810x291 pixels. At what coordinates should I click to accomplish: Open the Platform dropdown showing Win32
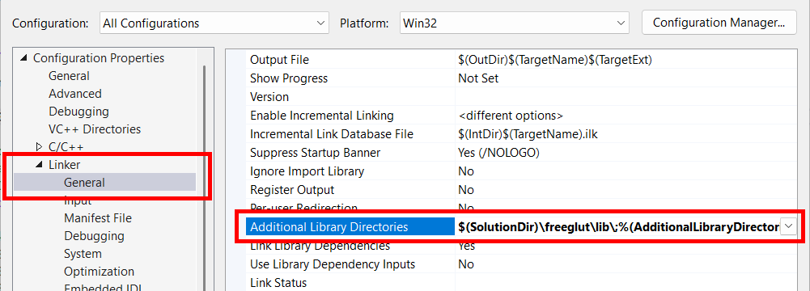(x=514, y=23)
